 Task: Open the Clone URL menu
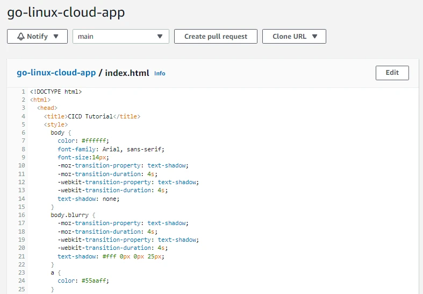(x=293, y=37)
